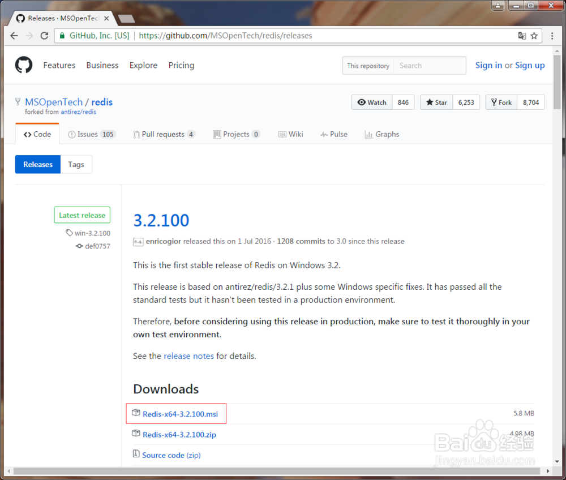Open the 3.2.100 release title
The image size is (566, 480).
[x=161, y=220]
